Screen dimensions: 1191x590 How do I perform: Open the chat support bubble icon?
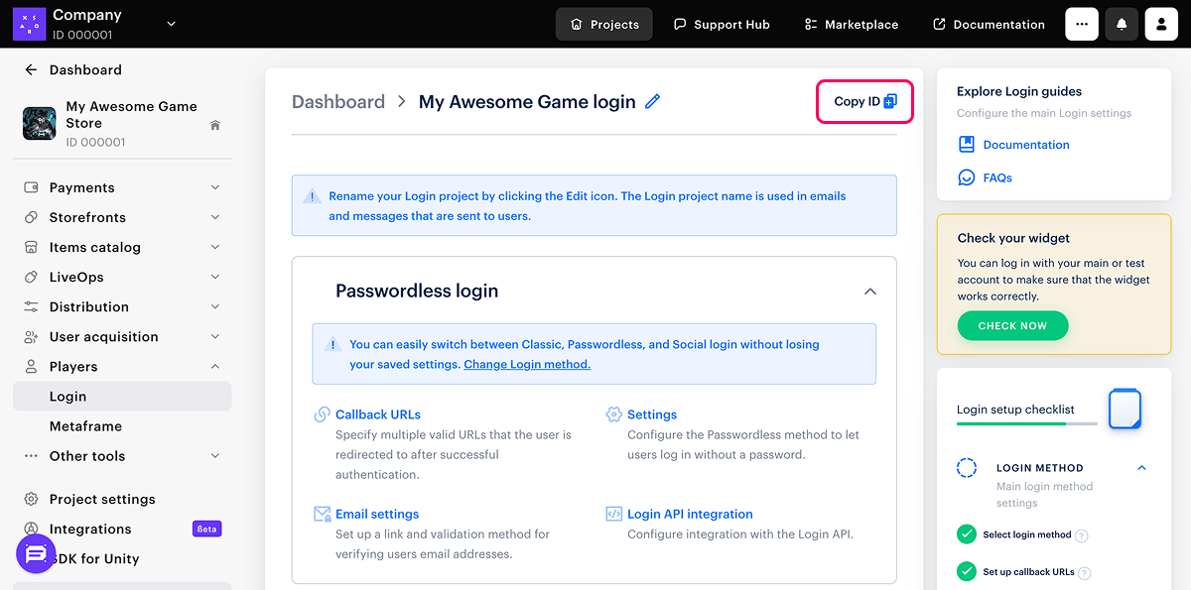pyautogui.click(x=36, y=553)
